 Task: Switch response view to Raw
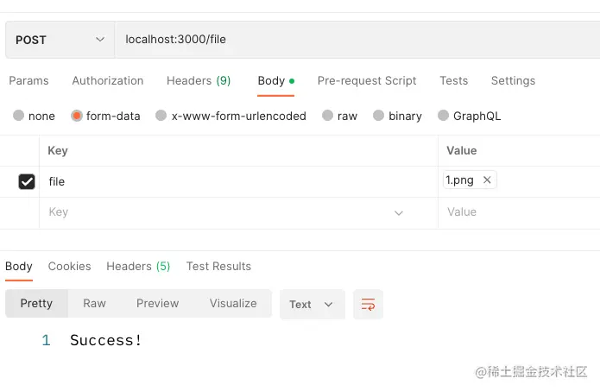click(94, 303)
